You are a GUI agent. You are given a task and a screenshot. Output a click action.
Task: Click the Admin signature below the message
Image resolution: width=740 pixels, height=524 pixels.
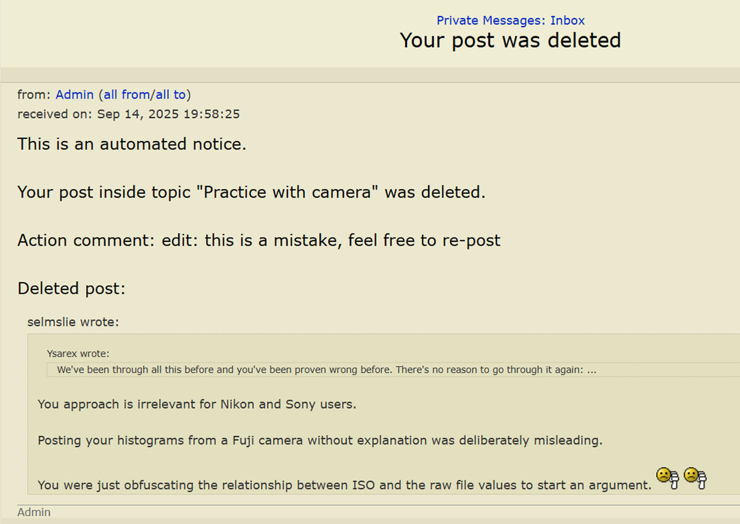click(x=34, y=512)
